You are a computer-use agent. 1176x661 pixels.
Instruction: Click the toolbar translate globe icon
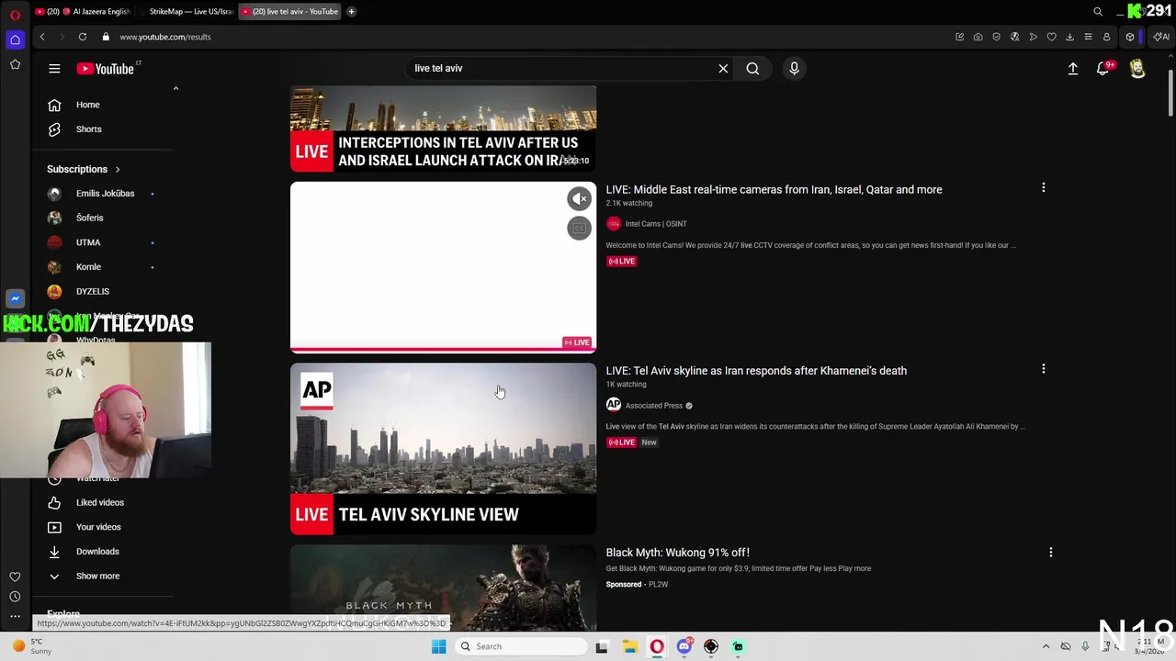(x=1014, y=37)
